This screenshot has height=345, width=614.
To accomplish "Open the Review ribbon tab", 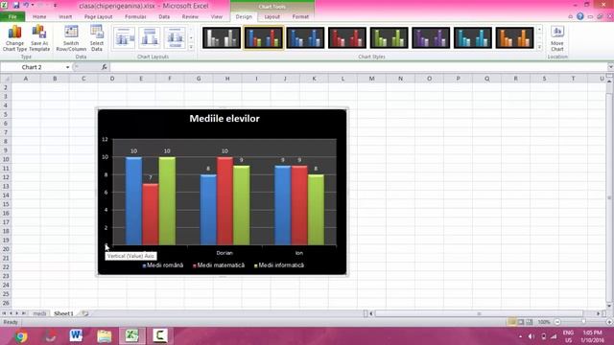I will [190, 17].
